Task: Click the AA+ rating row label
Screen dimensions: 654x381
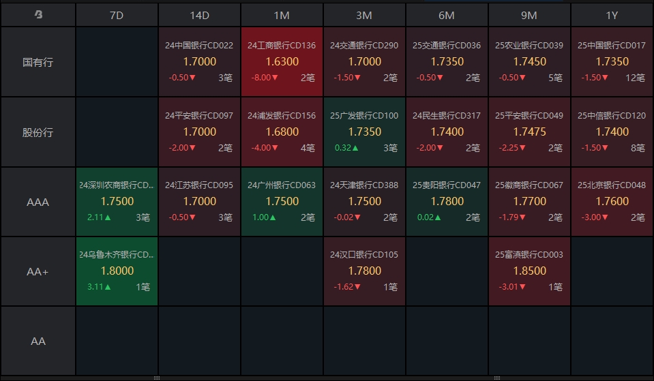Action: click(38, 272)
